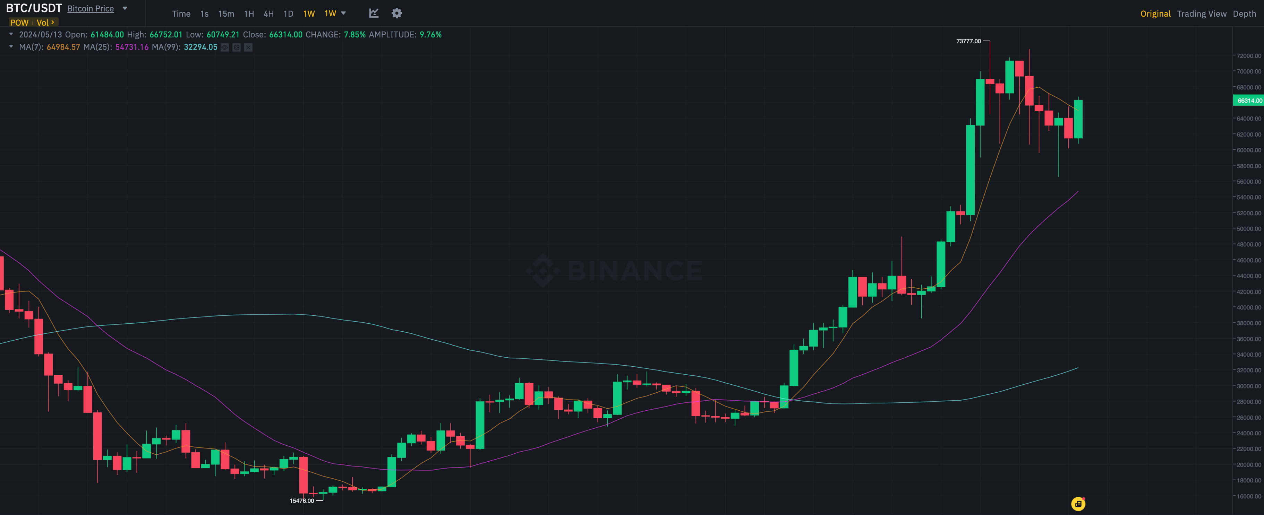Open the 1W interval dropdown with arrow
Viewport: 1264px width, 515px height.
[x=335, y=13]
